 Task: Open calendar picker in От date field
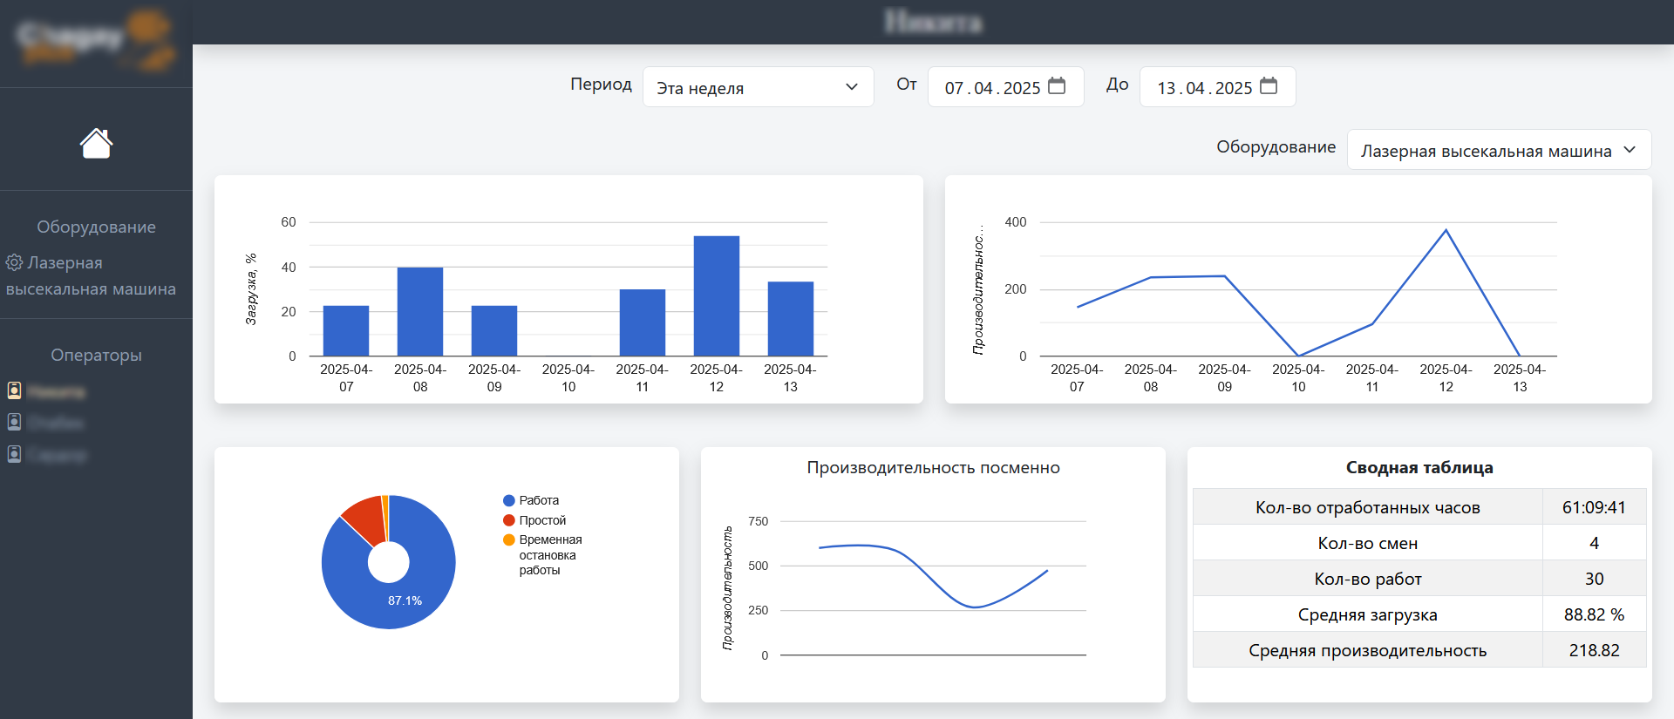(x=1057, y=86)
